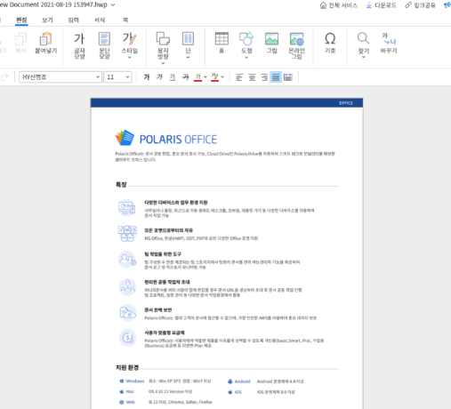Viewport: 451px width, 409px height.
Task: Click the document file name title
Action: tap(53, 4)
